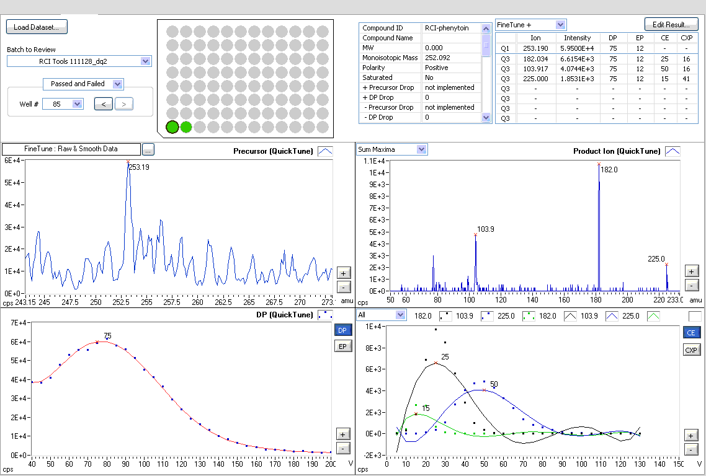Click the Load Dataset... button
Viewport: 706px width, 476px height.
37,27
